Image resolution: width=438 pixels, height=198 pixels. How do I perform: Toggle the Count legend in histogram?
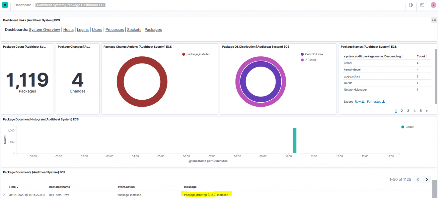click(x=409, y=127)
